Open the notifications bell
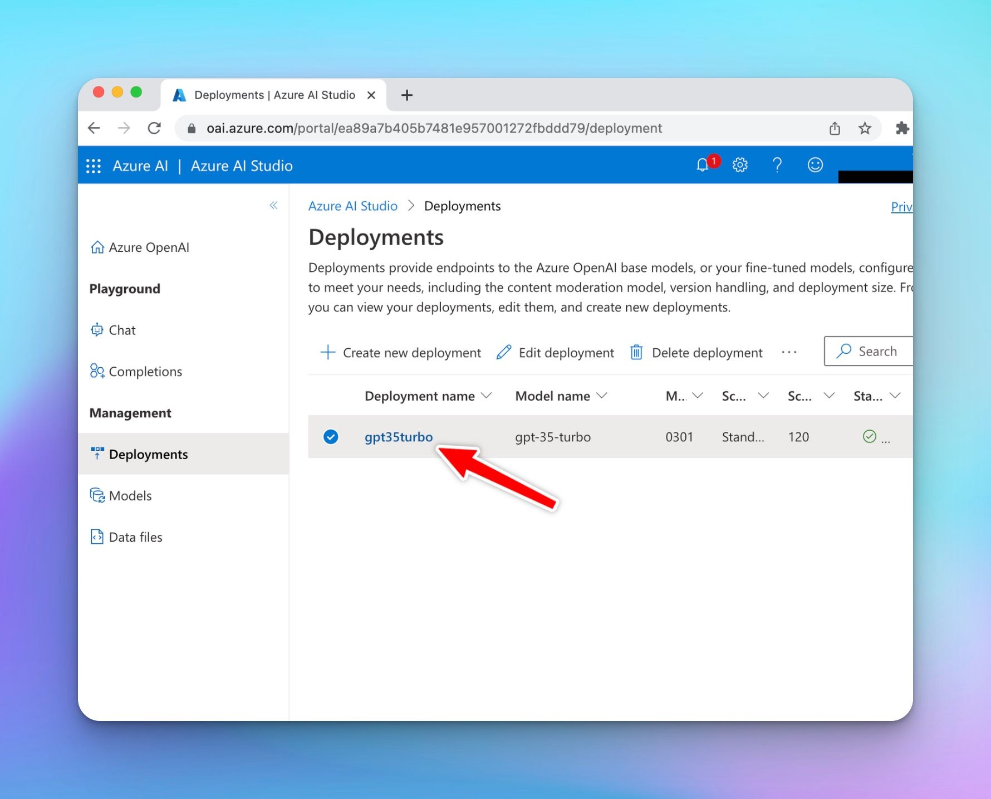This screenshot has height=799, width=991. click(x=703, y=165)
